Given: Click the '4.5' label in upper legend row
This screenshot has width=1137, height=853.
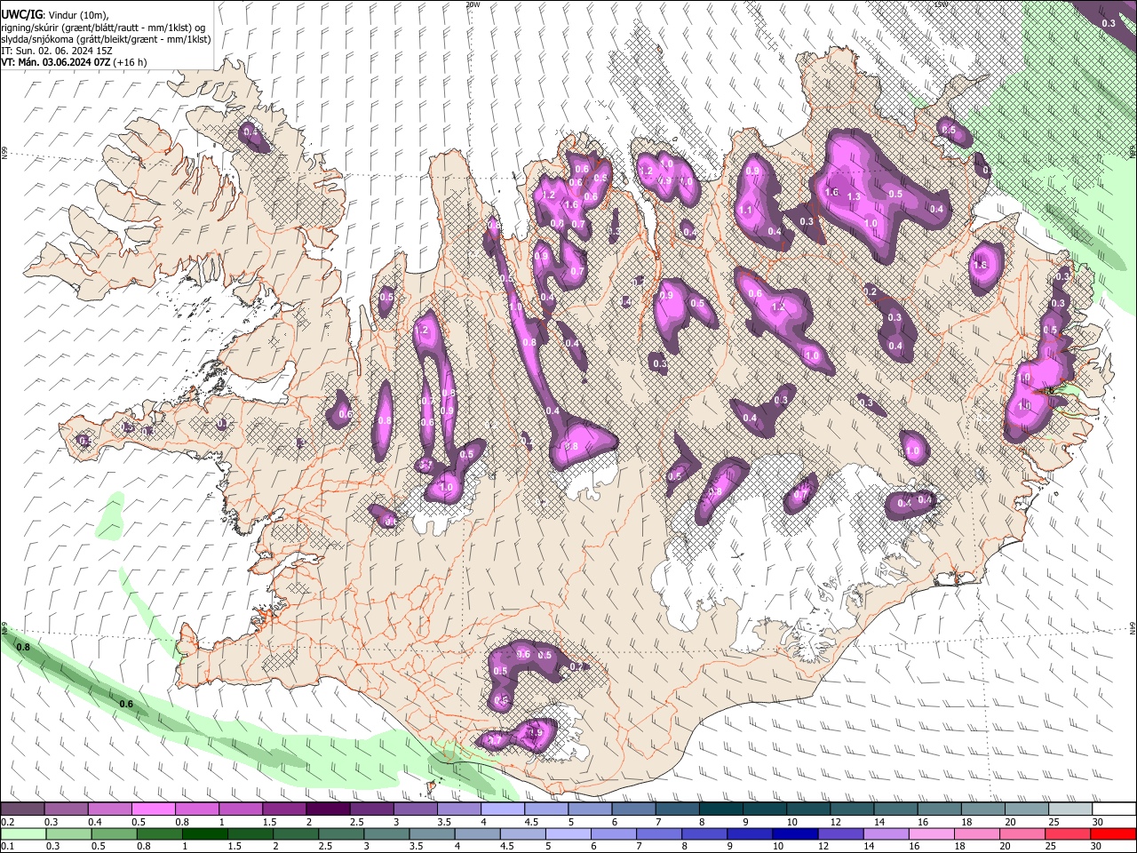Looking at the screenshot, I should [x=531, y=822].
